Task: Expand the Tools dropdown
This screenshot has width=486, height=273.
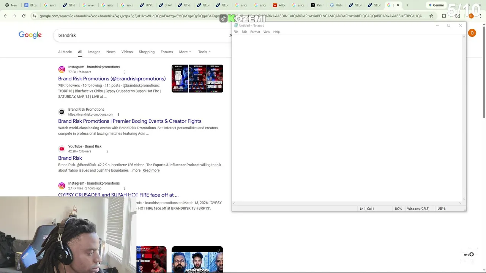Action: (204, 52)
